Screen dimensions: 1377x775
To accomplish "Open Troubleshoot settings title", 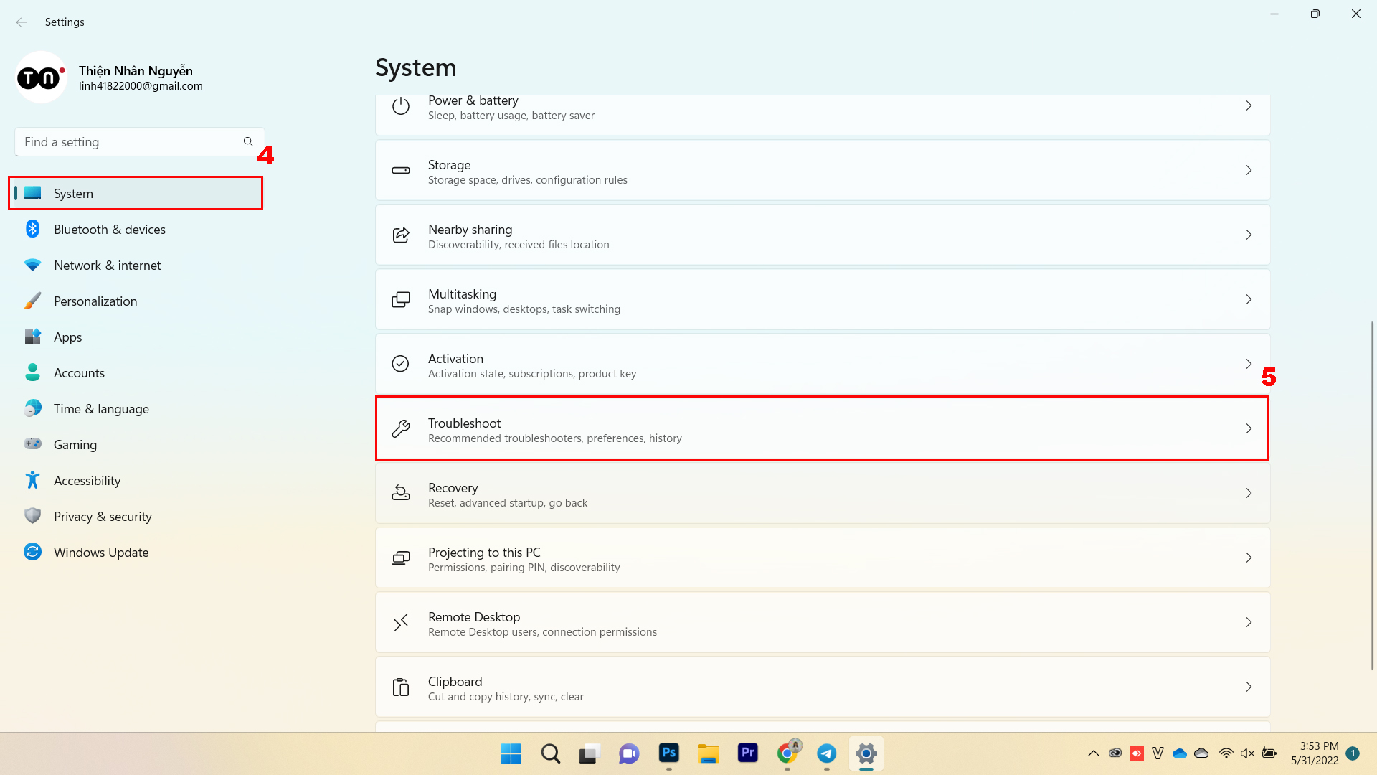I will (464, 423).
